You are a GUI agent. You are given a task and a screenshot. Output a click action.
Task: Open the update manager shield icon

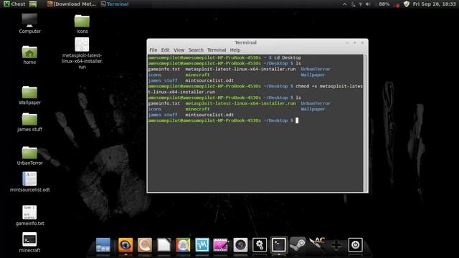tap(407, 4)
